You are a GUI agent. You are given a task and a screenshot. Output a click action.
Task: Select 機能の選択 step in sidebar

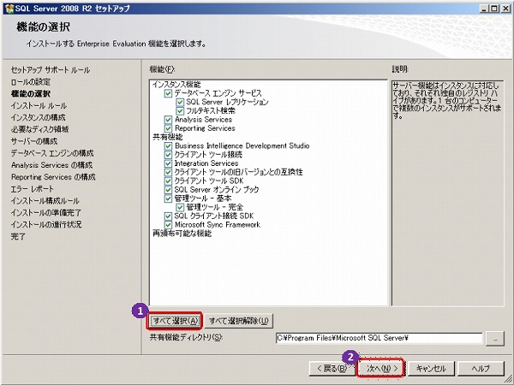[31, 94]
